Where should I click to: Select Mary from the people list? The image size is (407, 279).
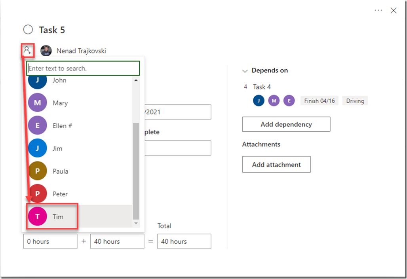[60, 103]
